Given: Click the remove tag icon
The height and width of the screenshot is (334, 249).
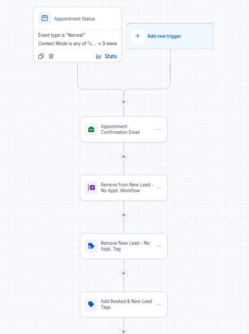Looking at the screenshot, I should [x=91, y=246].
